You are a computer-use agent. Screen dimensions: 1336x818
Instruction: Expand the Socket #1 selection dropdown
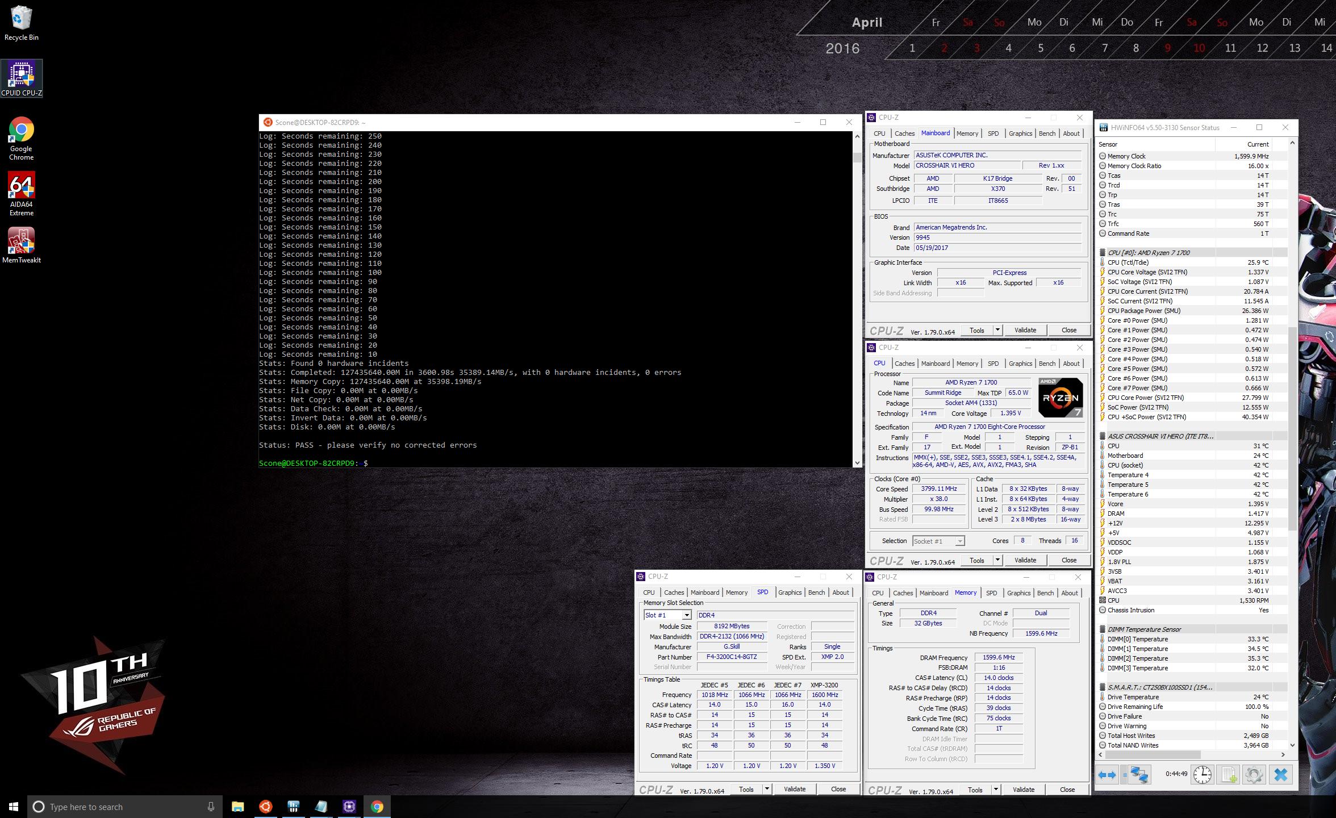coord(959,541)
